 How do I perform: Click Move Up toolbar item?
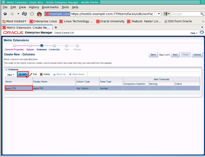tap(59, 74)
